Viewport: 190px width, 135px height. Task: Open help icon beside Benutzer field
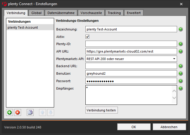click(181, 73)
